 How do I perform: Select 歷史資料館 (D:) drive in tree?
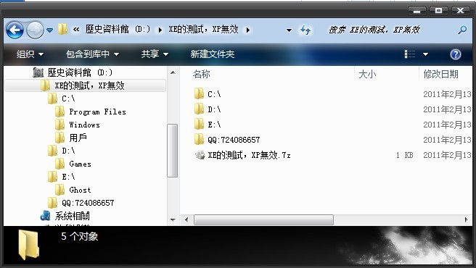point(80,72)
